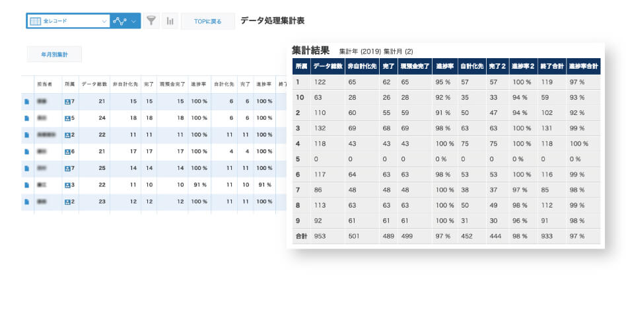The height and width of the screenshot is (310, 626).
Task: Click value 501 in the 合計 row
Action: pos(353,236)
